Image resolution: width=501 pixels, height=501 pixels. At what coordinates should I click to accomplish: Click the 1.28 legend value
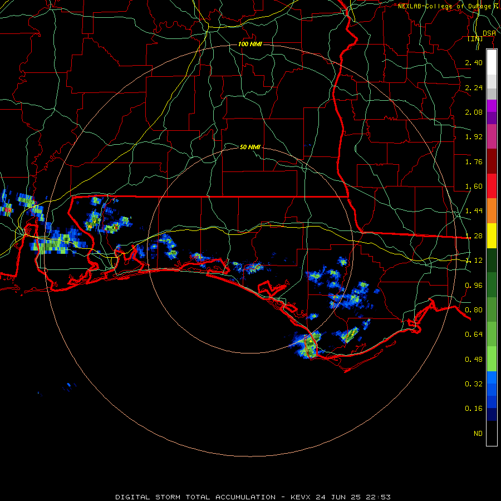click(x=474, y=236)
